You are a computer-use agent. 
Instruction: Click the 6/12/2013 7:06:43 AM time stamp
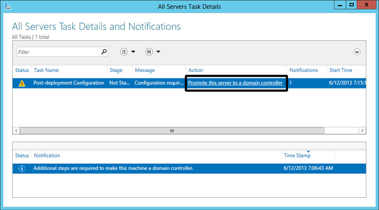[308, 168]
